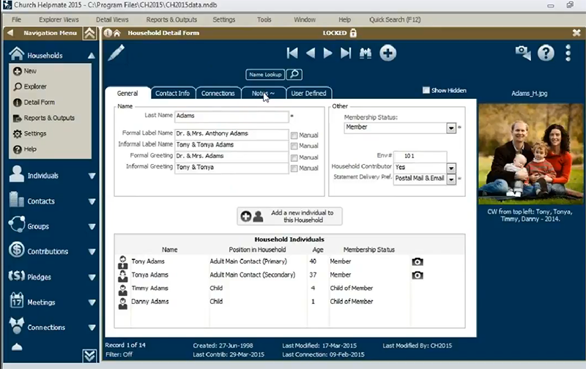586x369 pixels.
Task: Click the Name Lookup button
Action: [265, 75]
